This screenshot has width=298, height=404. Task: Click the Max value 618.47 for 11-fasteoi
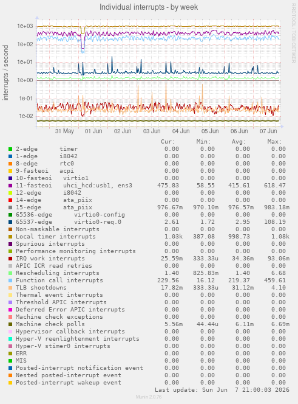coord(274,186)
